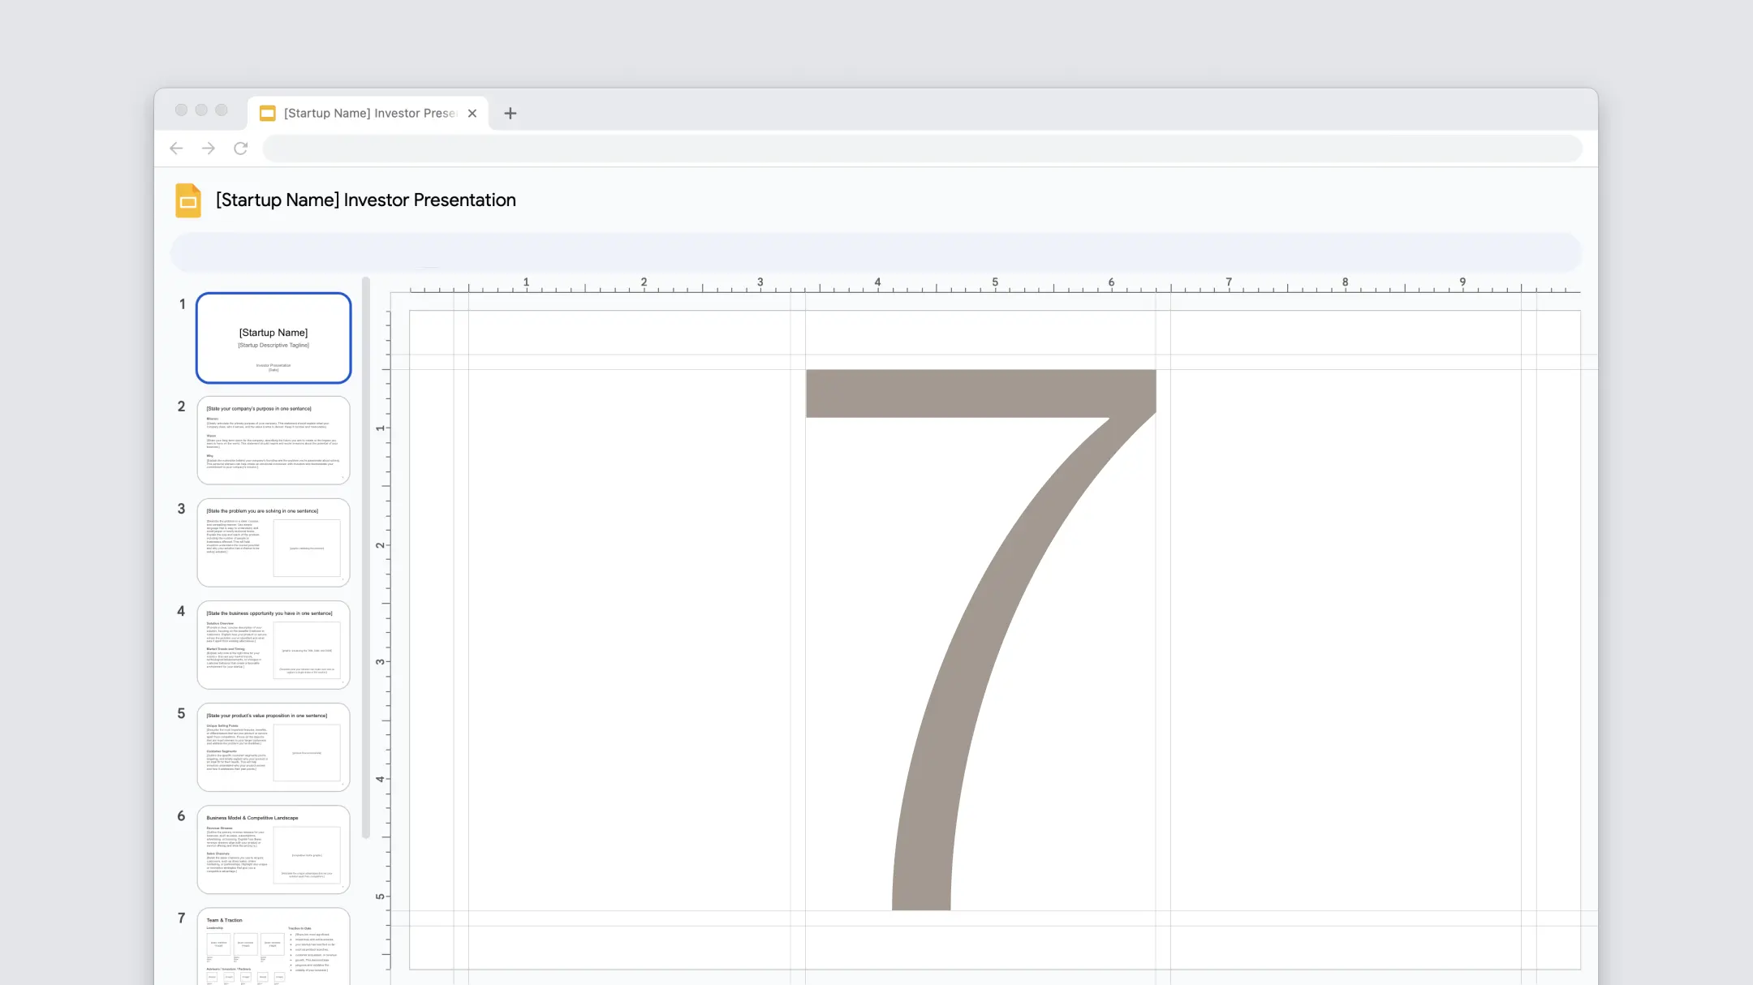Image resolution: width=1753 pixels, height=985 pixels.
Task: Click the browser address bar
Action: [x=921, y=148]
